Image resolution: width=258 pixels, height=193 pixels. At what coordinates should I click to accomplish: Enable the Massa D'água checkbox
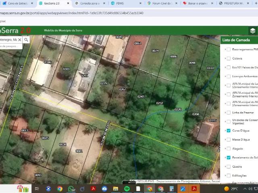(229, 140)
